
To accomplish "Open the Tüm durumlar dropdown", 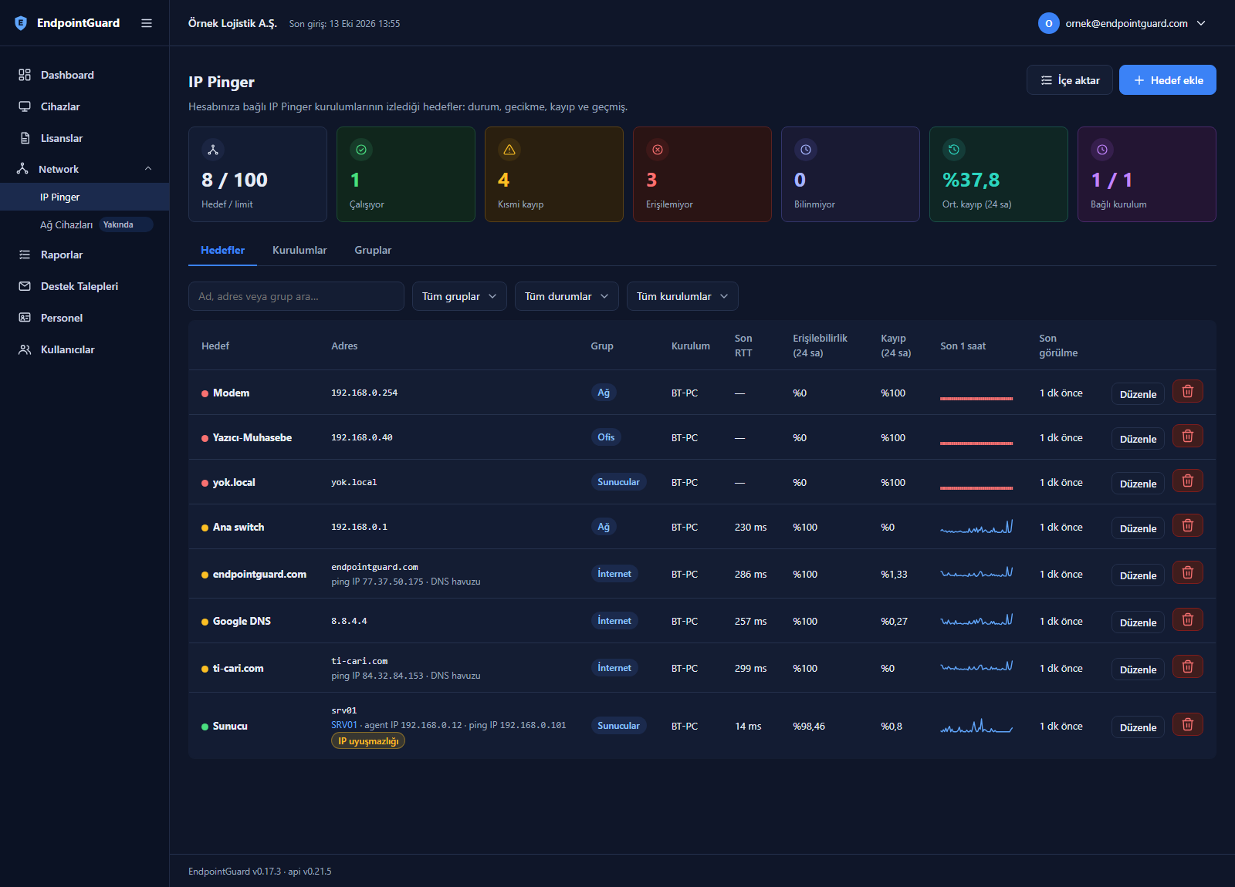I will tap(567, 296).
